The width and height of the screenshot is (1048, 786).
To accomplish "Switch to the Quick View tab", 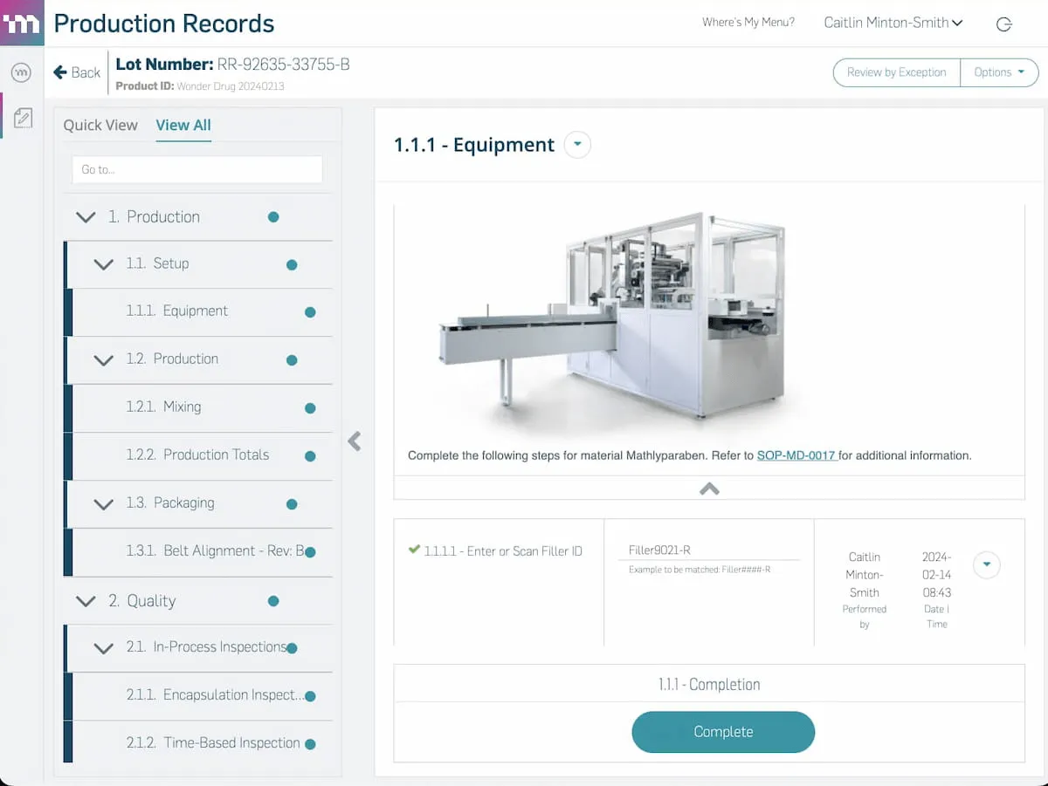I will (100, 125).
